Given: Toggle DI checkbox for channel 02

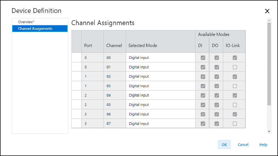Looking at the screenshot, I should click(x=203, y=77).
